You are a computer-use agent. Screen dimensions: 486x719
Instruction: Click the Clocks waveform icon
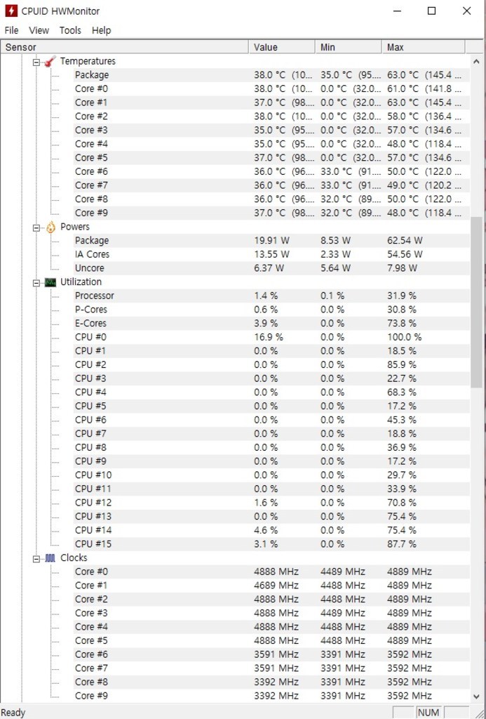click(50, 558)
